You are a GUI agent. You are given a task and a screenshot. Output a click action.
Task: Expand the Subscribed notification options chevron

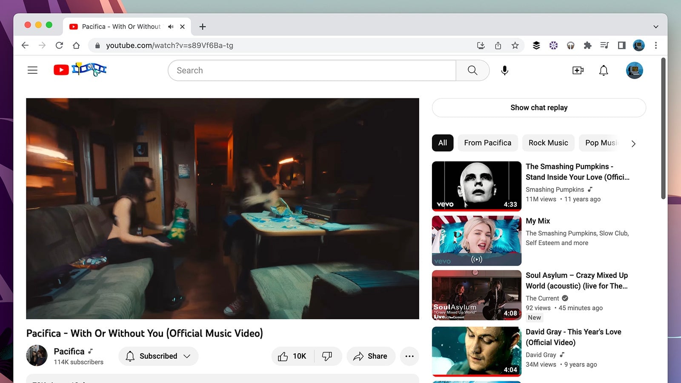click(187, 356)
